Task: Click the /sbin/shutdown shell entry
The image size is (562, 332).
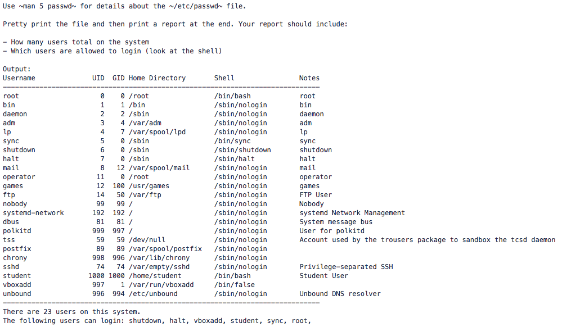Action: click(242, 150)
